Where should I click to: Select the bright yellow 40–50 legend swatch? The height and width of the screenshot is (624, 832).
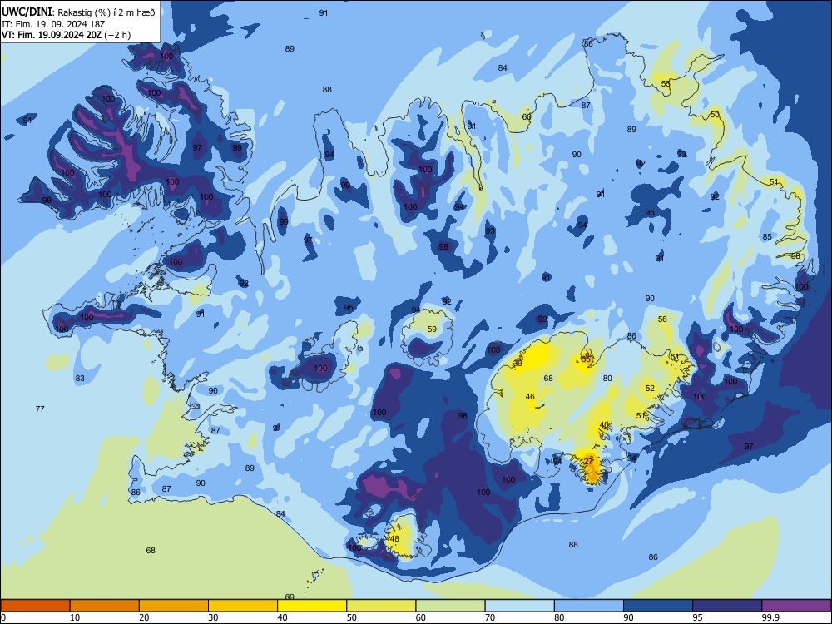[x=312, y=606]
